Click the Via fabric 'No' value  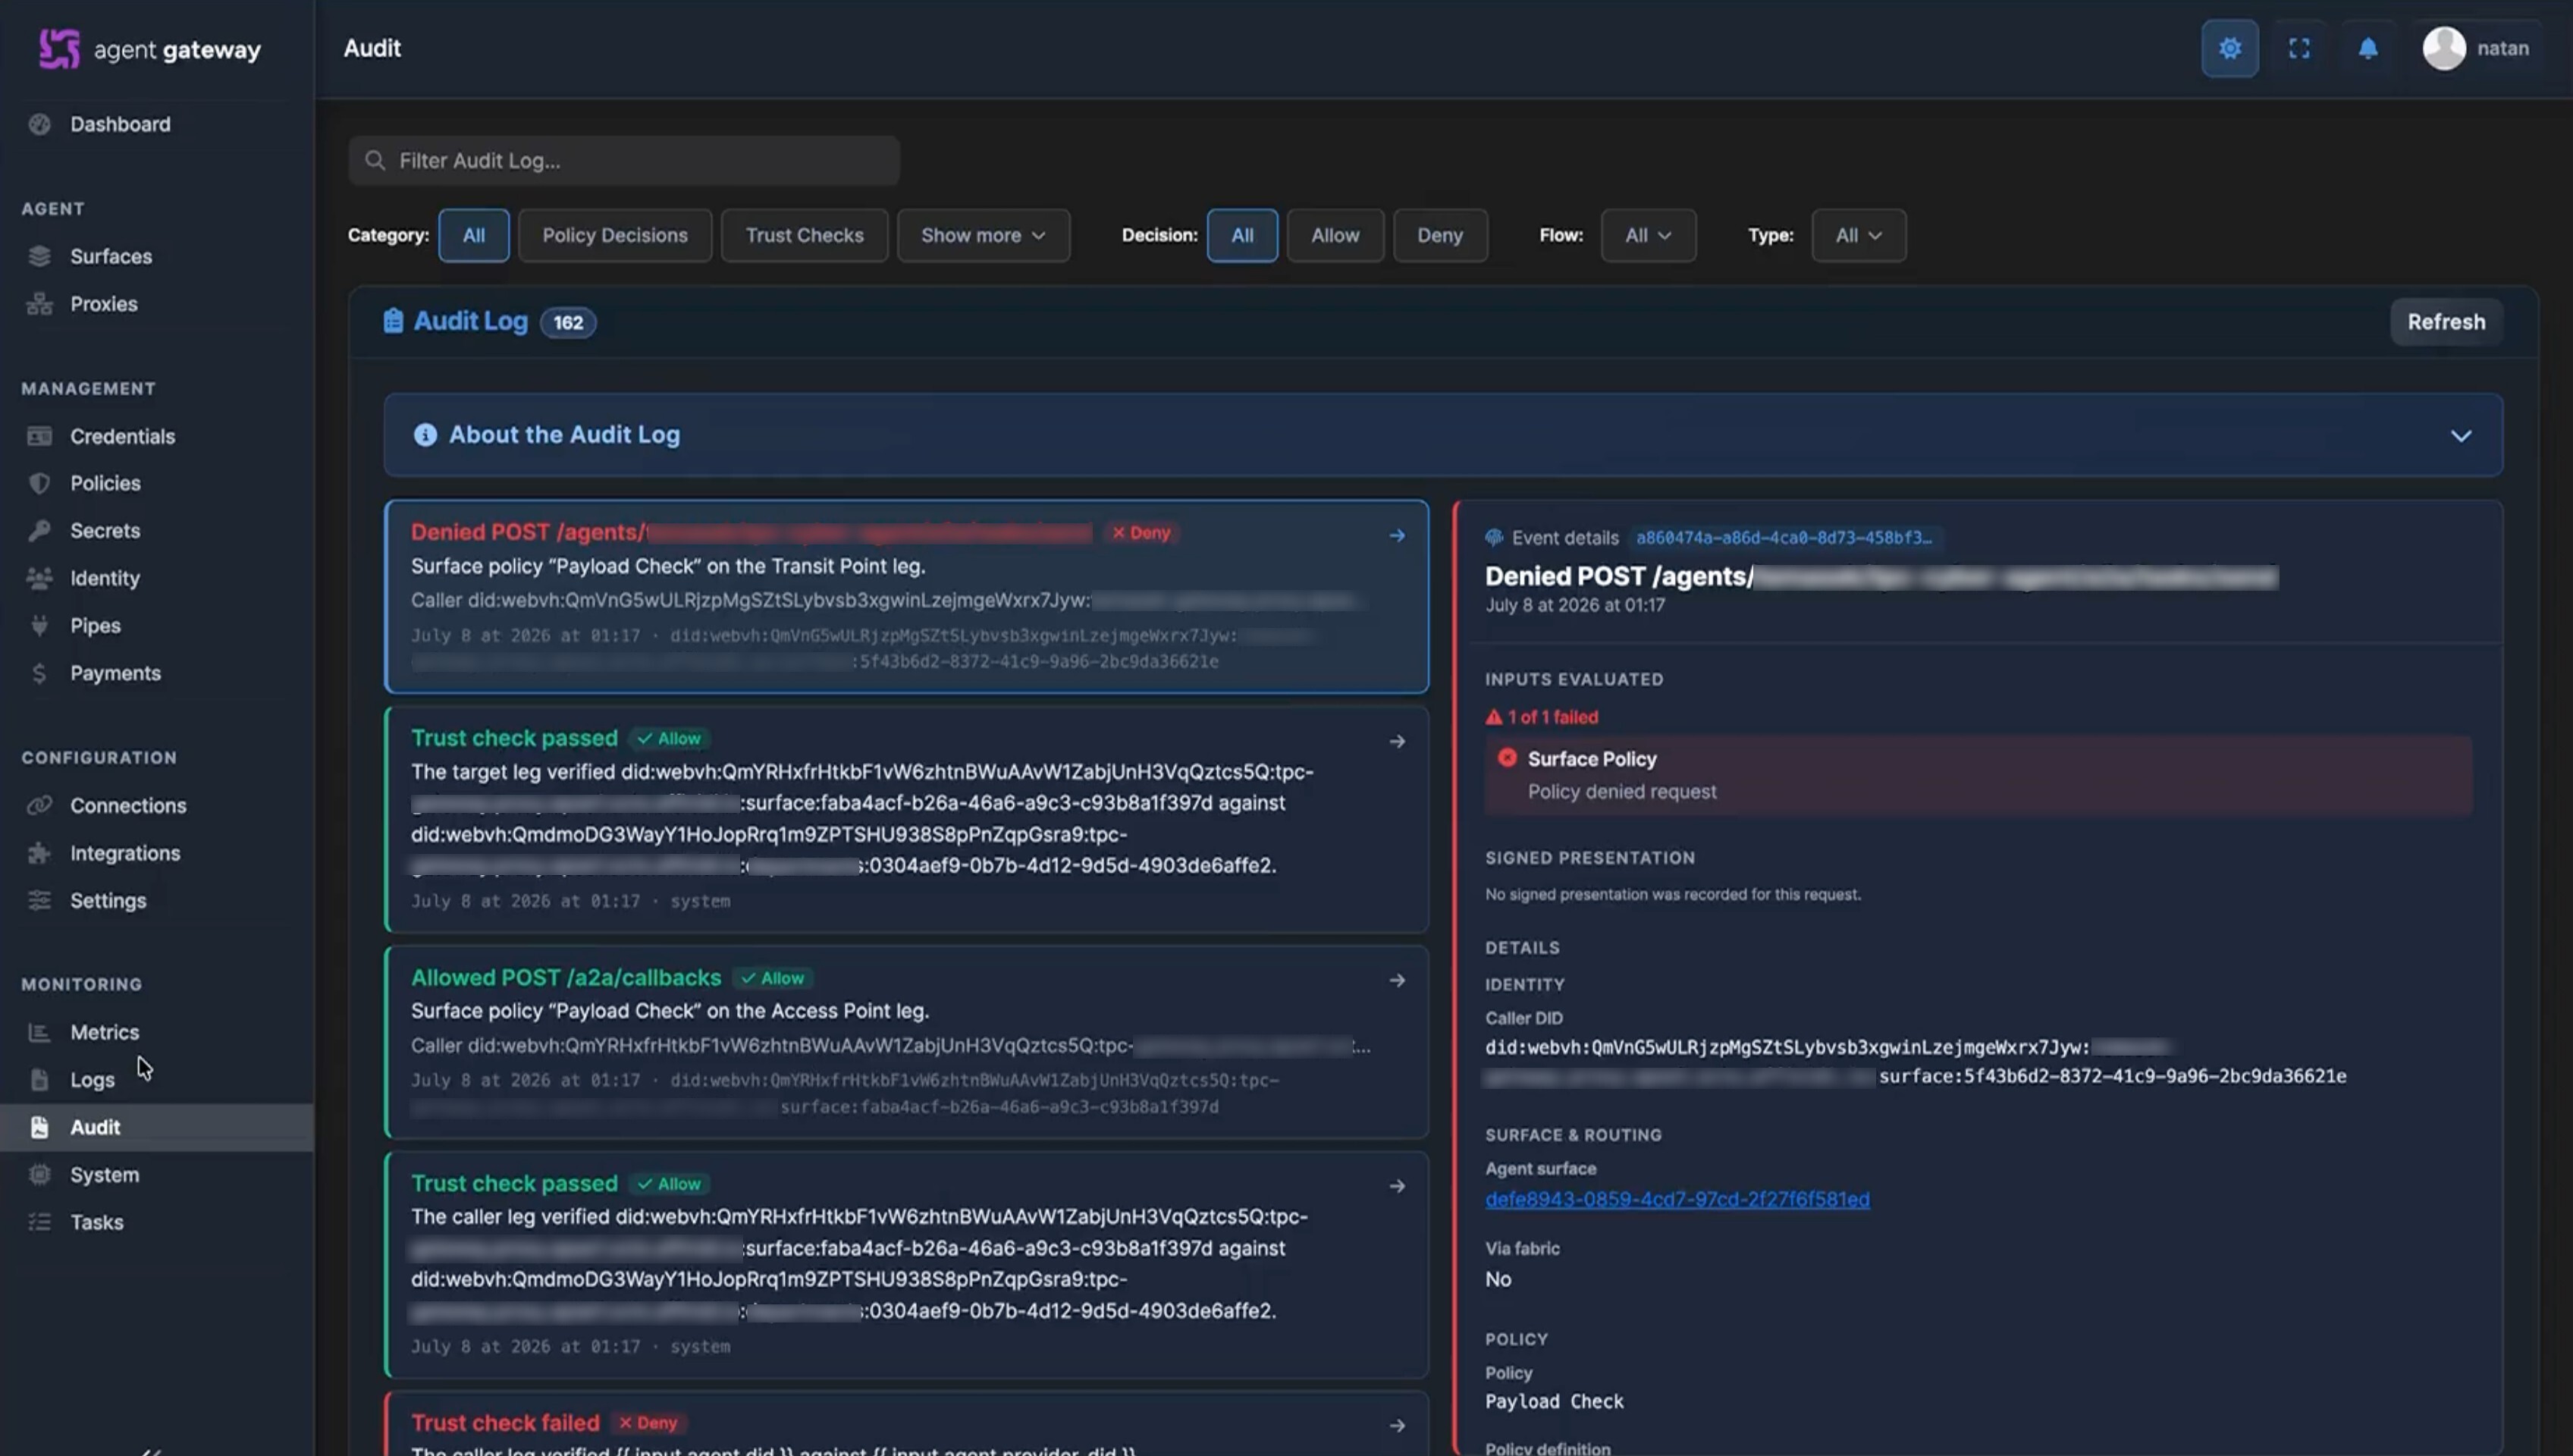pyautogui.click(x=1498, y=1279)
